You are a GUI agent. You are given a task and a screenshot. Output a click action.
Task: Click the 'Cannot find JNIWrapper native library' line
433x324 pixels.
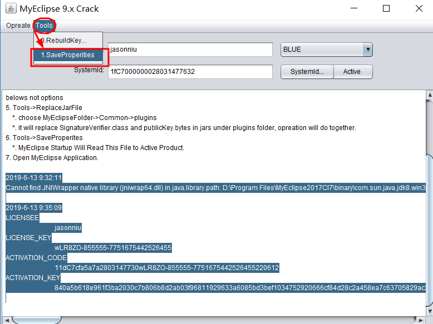(x=215, y=188)
